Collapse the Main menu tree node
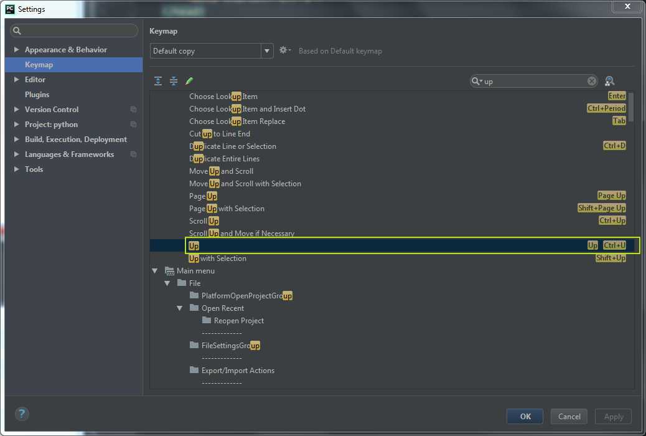This screenshot has height=436, width=646. coord(155,271)
